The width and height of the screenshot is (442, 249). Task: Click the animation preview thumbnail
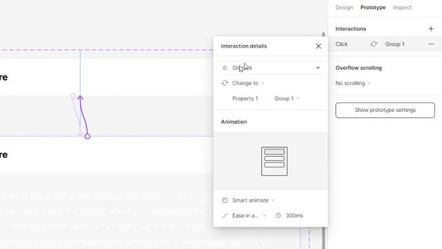click(x=274, y=161)
